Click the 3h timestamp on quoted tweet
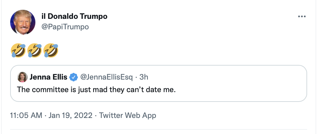This screenshot has height=134, width=318. (x=144, y=77)
